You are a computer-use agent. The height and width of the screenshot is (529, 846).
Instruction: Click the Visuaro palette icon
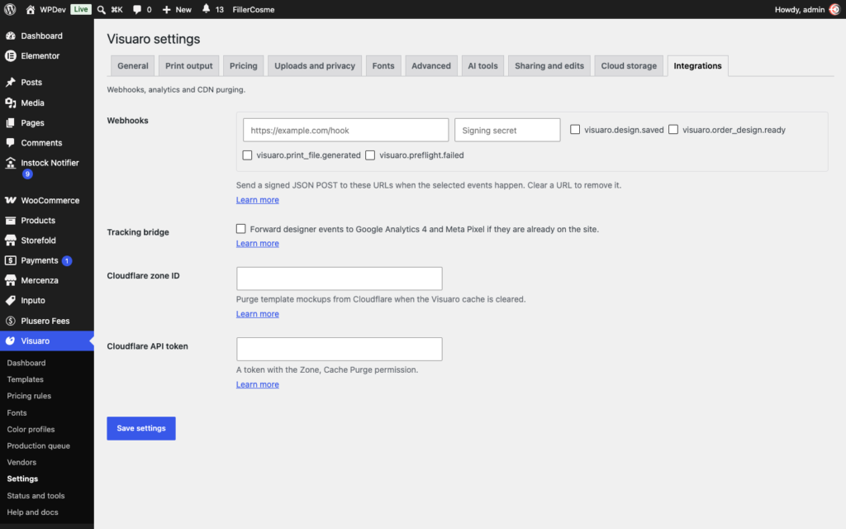tap(10, 341)
